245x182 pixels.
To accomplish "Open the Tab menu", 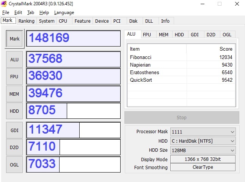I will point(30,12).
